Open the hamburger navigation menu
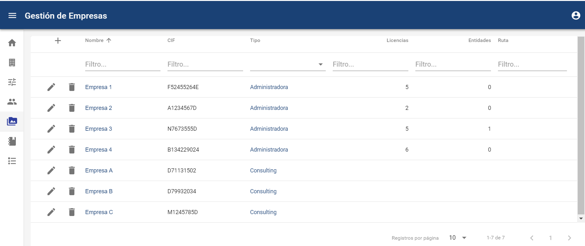585x246 pixels. click(12, 16)
